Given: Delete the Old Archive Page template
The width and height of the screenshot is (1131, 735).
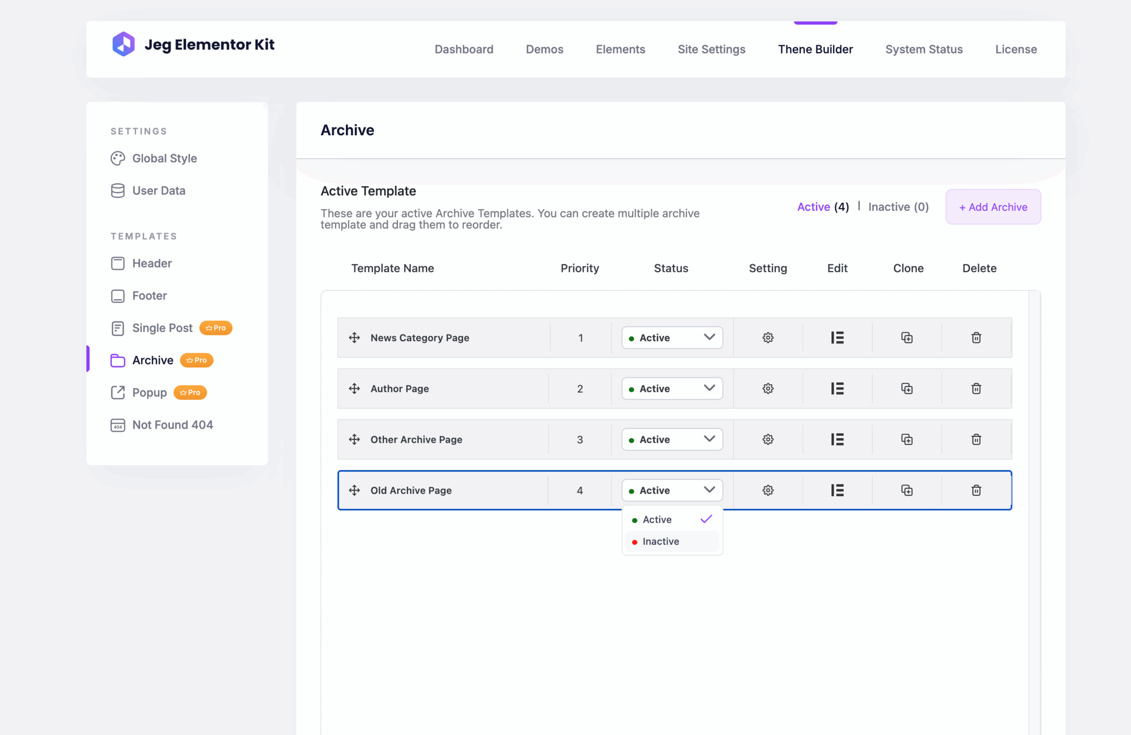Looking at the screenshot, I should [x=975, y=490].
